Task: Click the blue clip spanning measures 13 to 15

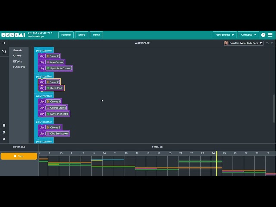Action: (108, 160)
